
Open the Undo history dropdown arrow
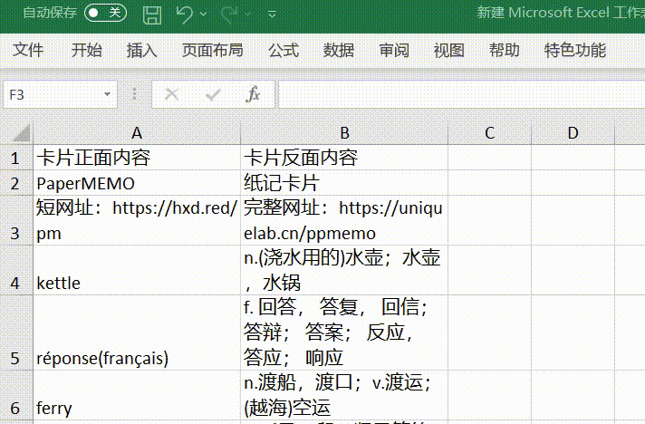click(x=203, y=14)
